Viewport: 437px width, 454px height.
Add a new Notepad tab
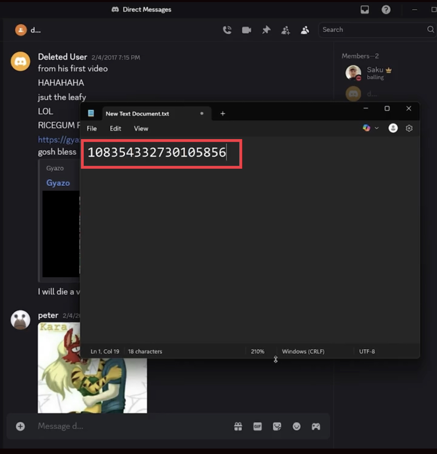tap(223, 114)
